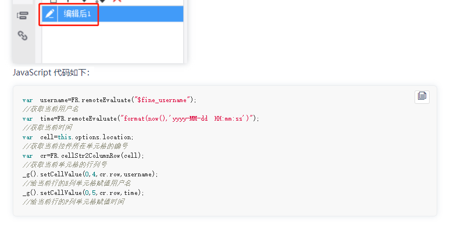Click the comment '//获取当前用户名'
This screenshot has width=475, height=228.
point(51,109)
